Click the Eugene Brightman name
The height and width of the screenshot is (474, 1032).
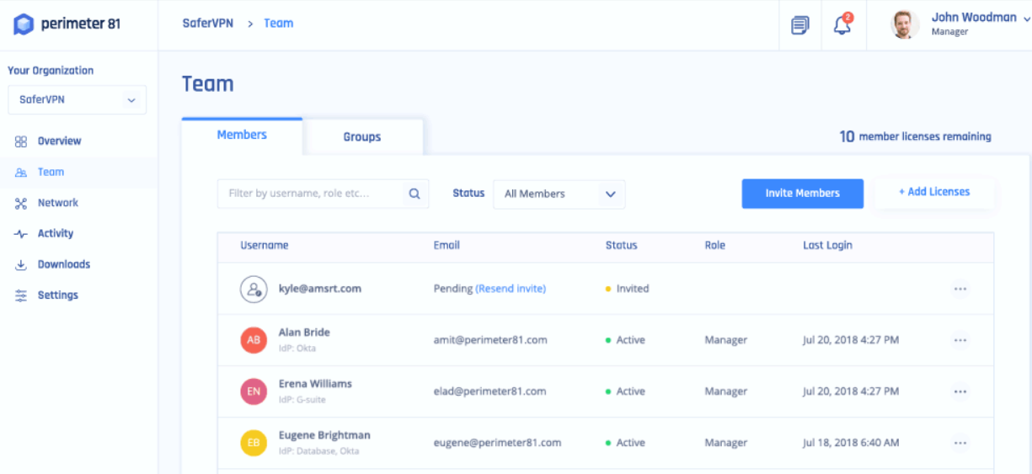324,436
